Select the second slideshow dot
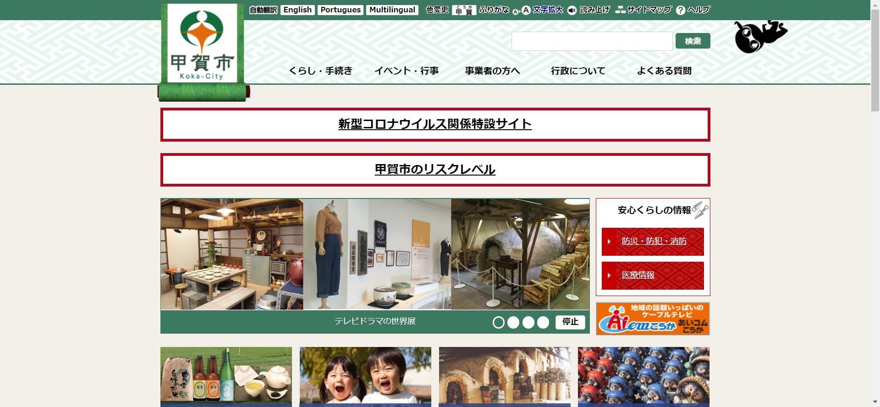 [513, 323]
